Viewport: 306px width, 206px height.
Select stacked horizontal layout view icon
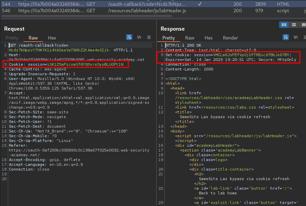click(x=294, y=25)
